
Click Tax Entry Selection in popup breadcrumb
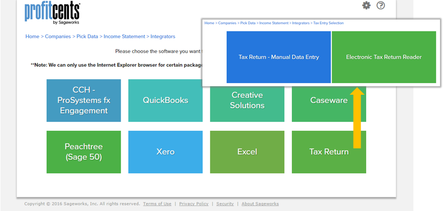point(328,23)
